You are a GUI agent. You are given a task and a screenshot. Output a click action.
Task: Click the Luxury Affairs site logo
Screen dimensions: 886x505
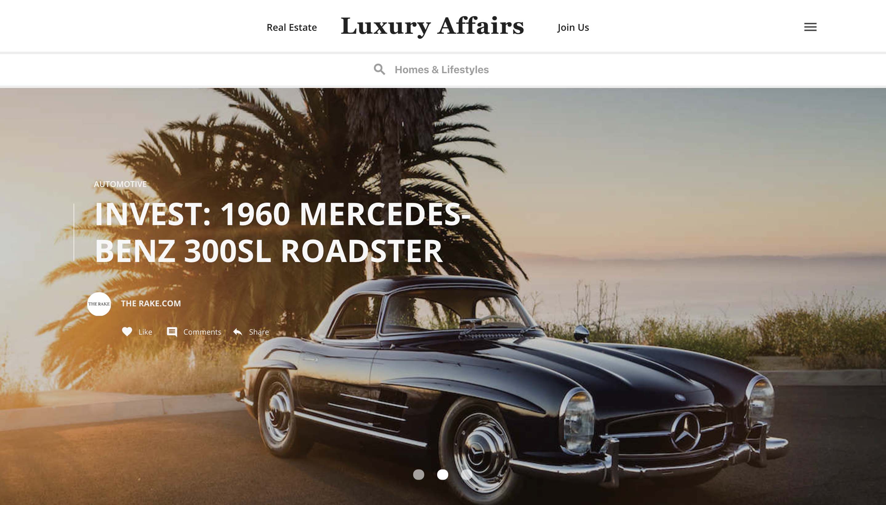coord(432,26)
